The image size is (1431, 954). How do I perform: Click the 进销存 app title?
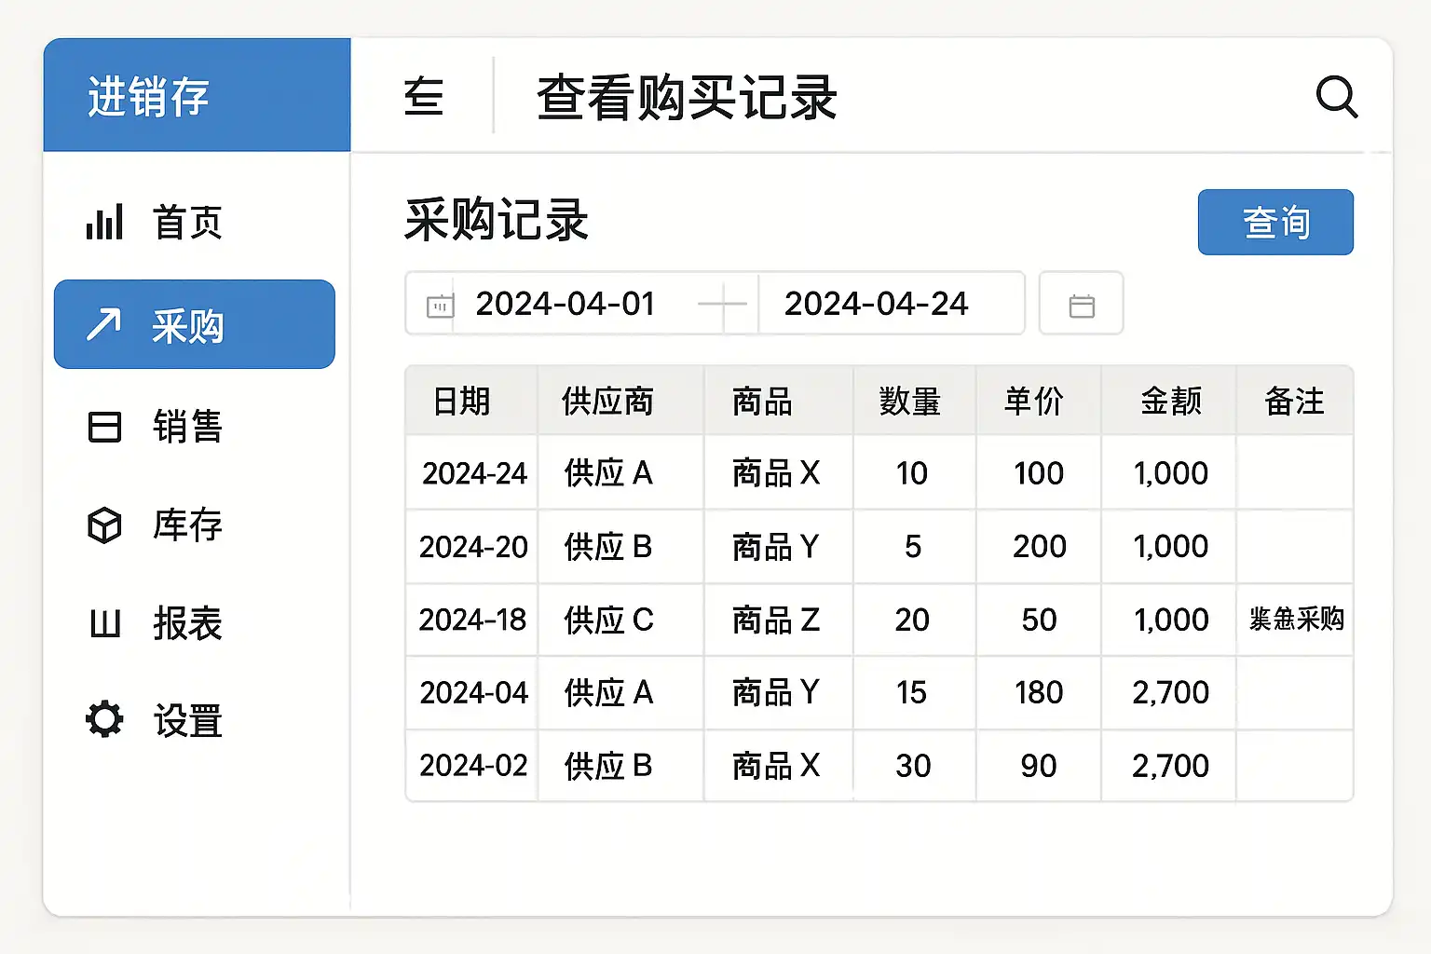(x=148, y=97)
